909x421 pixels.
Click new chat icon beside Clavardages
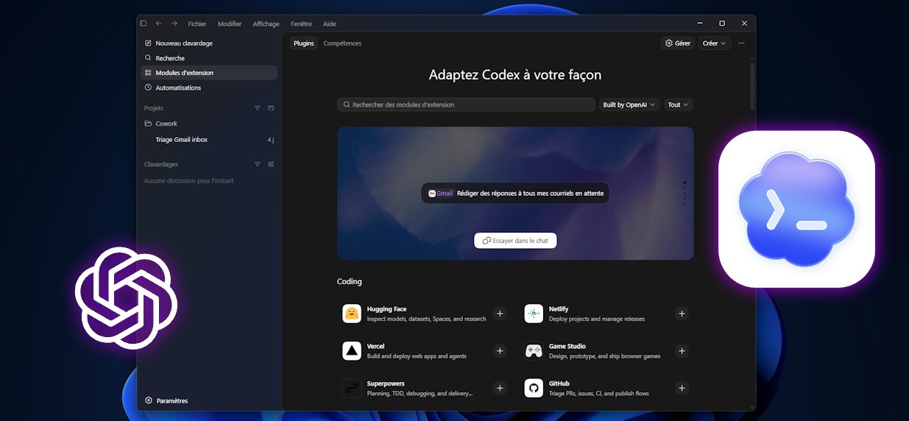271,164
